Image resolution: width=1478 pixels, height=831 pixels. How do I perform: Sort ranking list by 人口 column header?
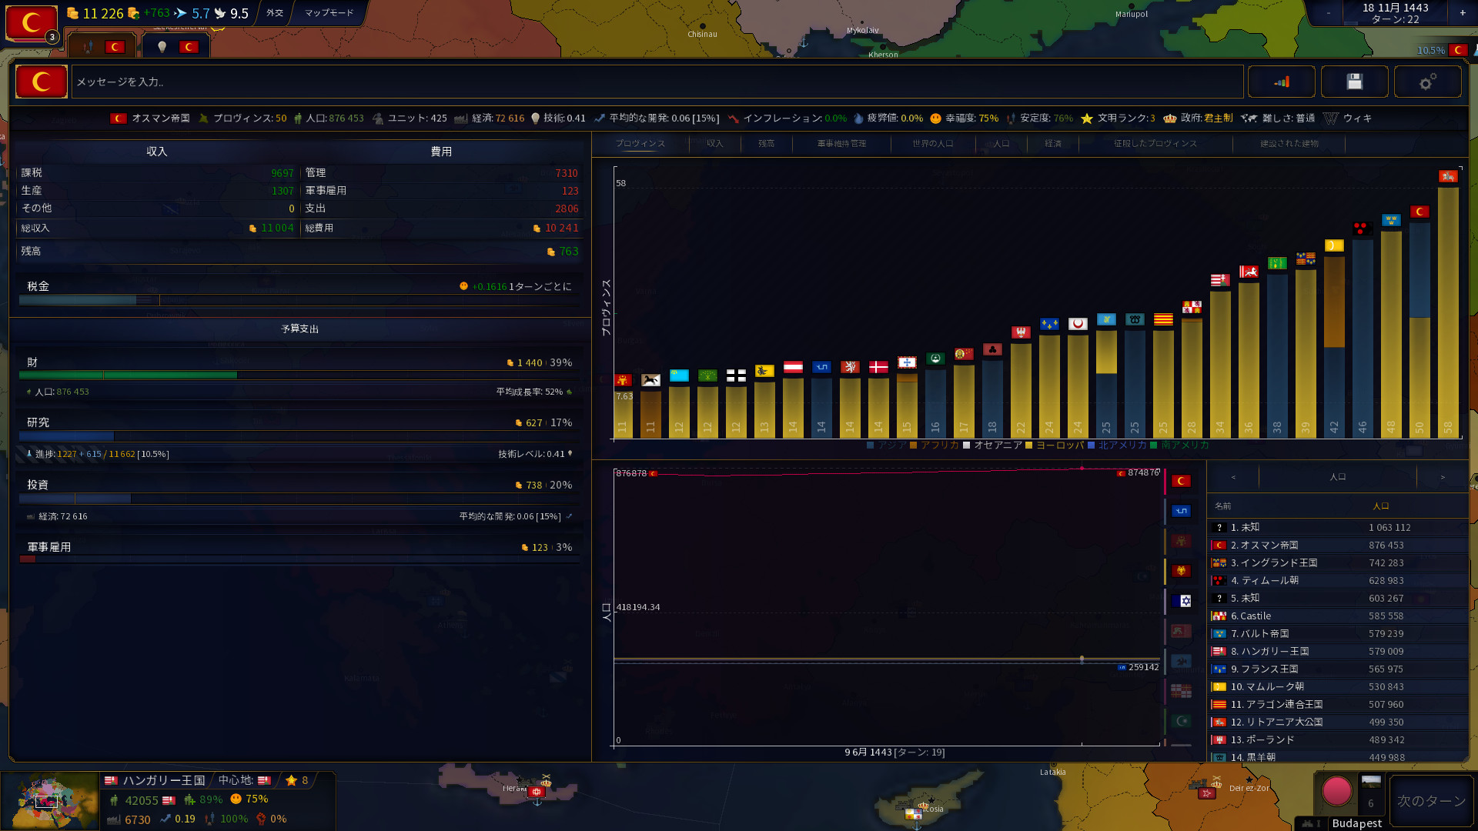(1380, 506)
